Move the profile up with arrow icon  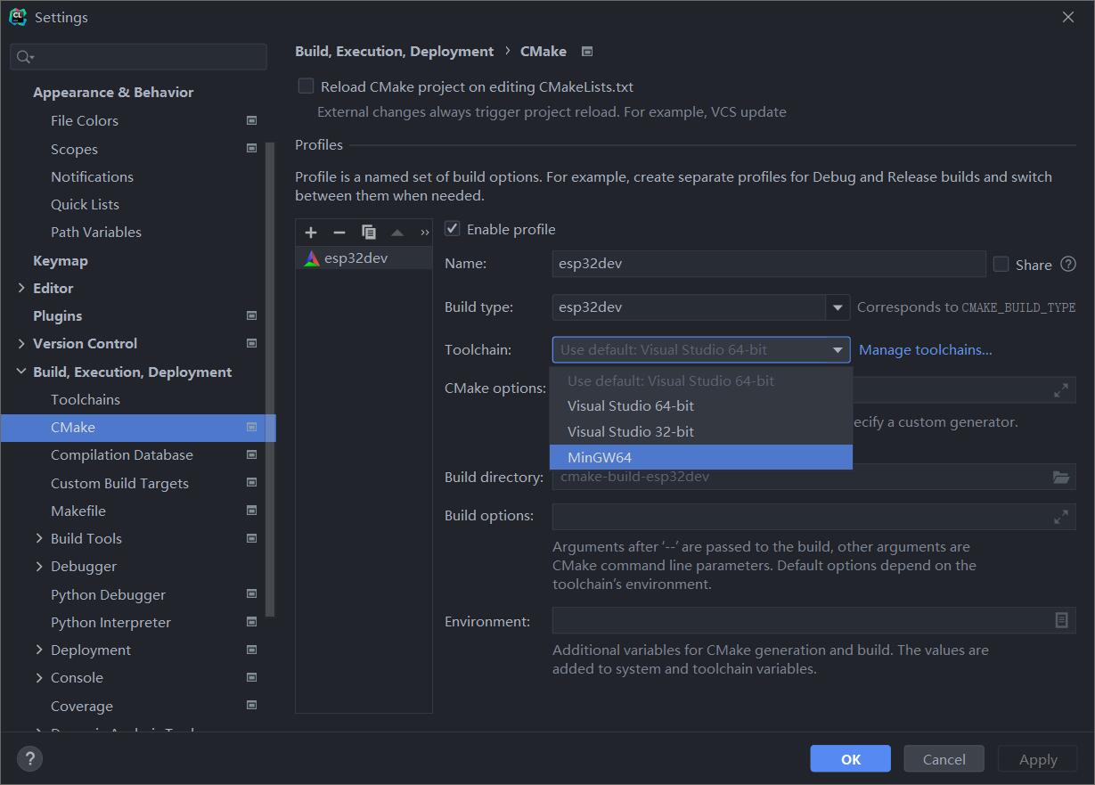pos(397,233)
